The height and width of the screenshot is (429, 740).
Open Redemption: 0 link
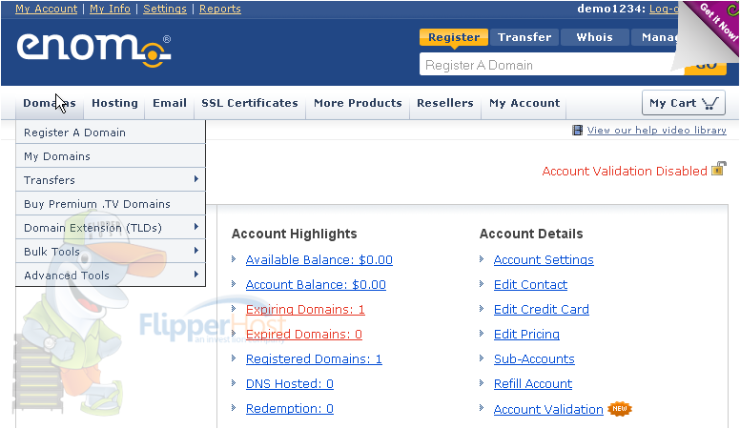[x=289, y=408]
